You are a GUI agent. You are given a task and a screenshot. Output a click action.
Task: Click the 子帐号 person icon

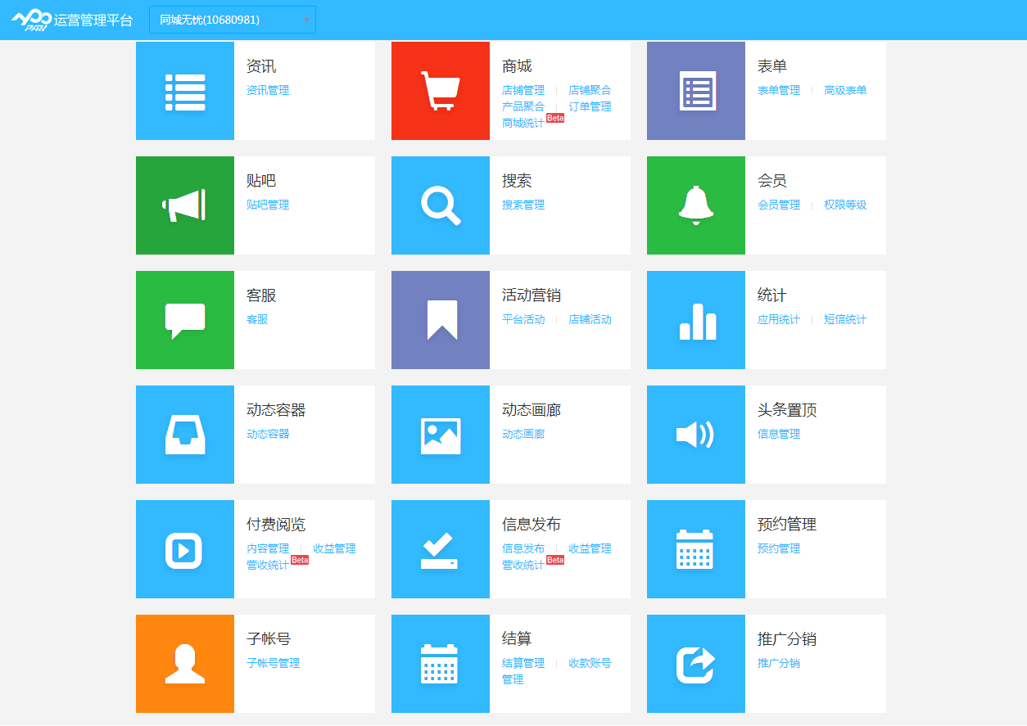184,663
